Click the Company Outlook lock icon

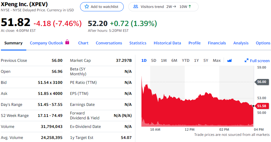coord(68,42)
